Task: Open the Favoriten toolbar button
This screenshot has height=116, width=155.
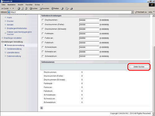Action: coord(44,9)
